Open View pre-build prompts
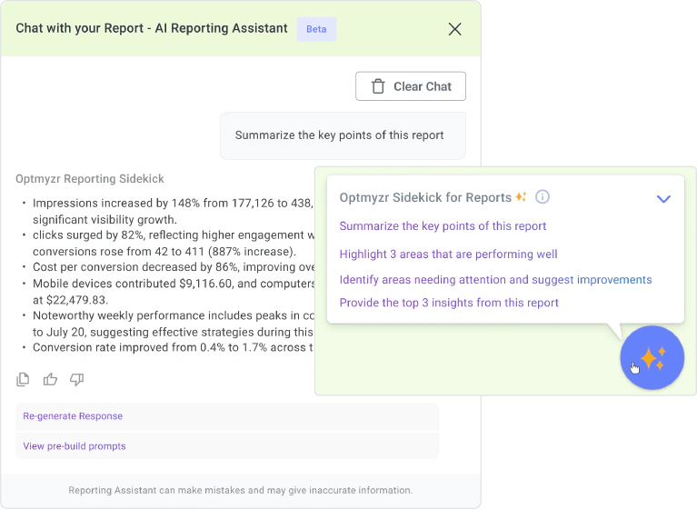 [x=75, y=446]
